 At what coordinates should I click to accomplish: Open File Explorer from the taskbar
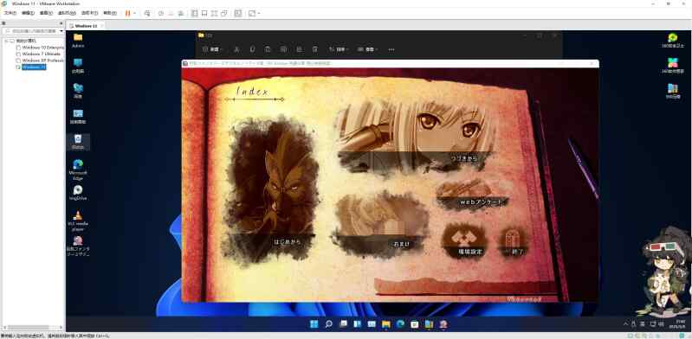click(x=386, y=324)
